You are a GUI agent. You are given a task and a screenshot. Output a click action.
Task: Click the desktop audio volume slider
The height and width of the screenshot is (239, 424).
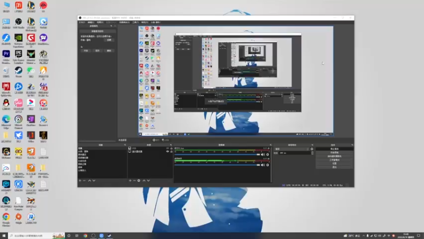pos(217,165)
